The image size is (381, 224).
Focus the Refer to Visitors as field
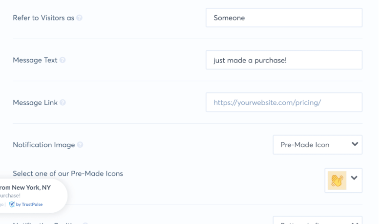point(284,18)
